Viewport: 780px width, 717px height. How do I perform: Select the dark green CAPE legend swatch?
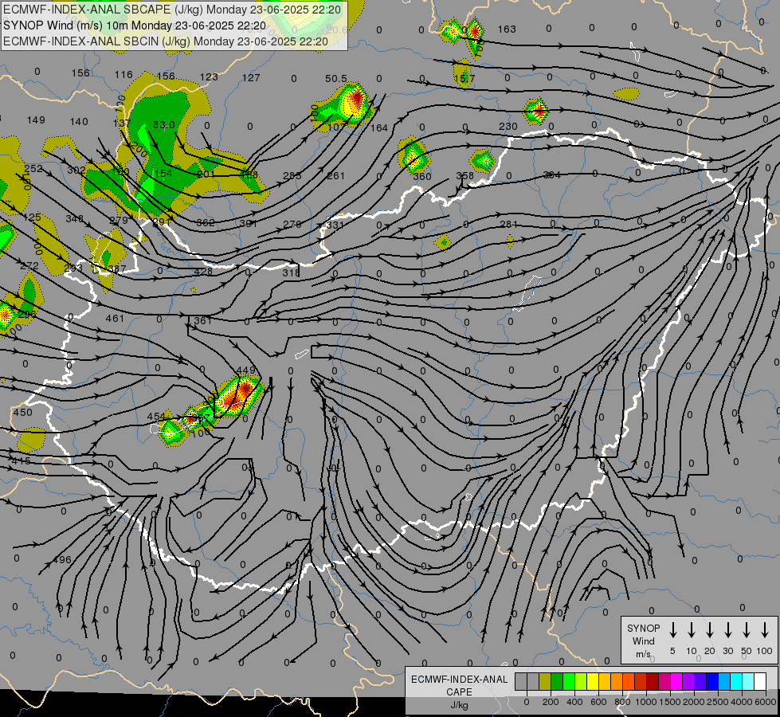(557, 682)
